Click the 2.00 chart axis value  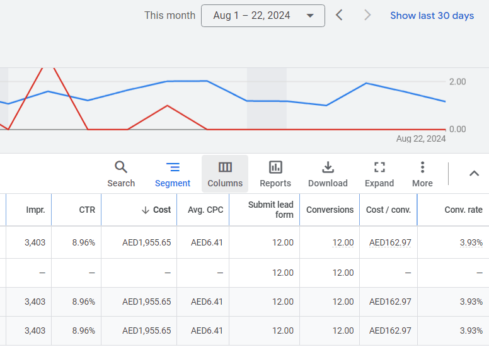pos(457,82)
